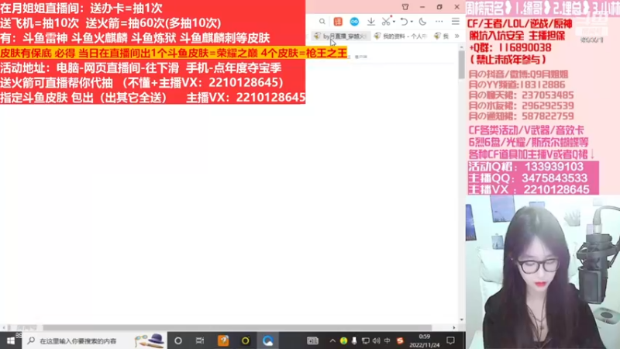Open the orange question-mark taskbar app
620x349 pixels.
pos(223,340)
